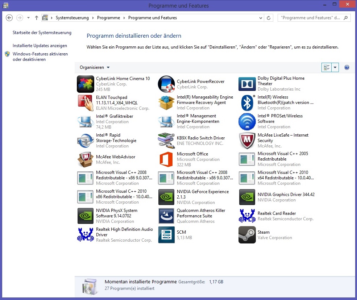Open Installierte Updates anzeigen link
The image size is (357, 300).
click(40, 46)
